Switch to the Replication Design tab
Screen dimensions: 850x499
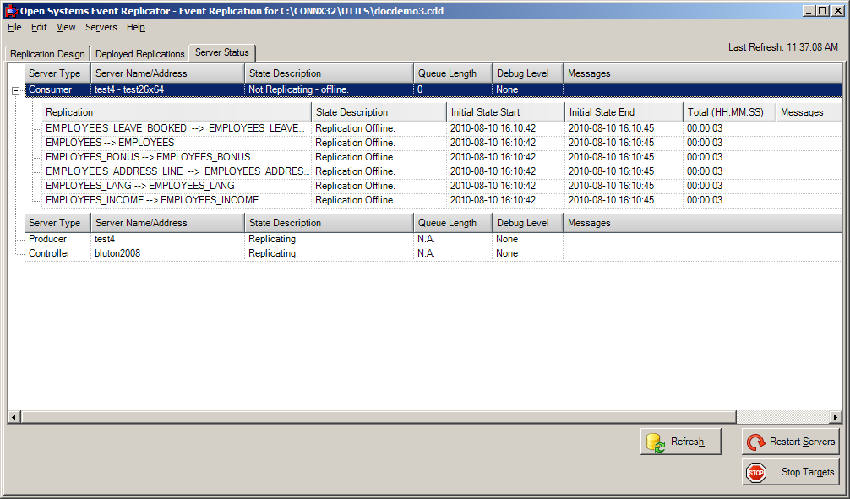(x=46, y=52)
